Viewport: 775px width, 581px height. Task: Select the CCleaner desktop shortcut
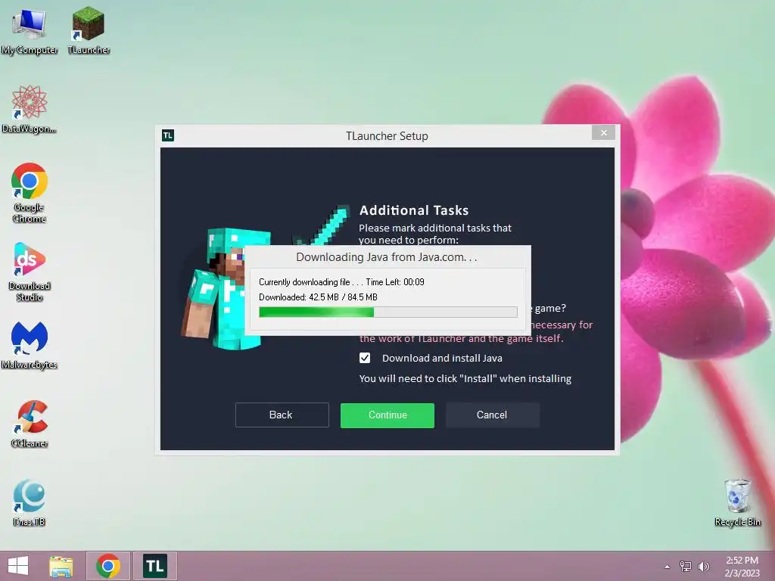point(30,424)
